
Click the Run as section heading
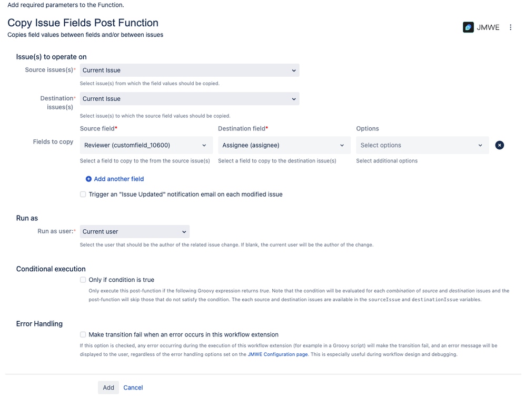[27, 218]
